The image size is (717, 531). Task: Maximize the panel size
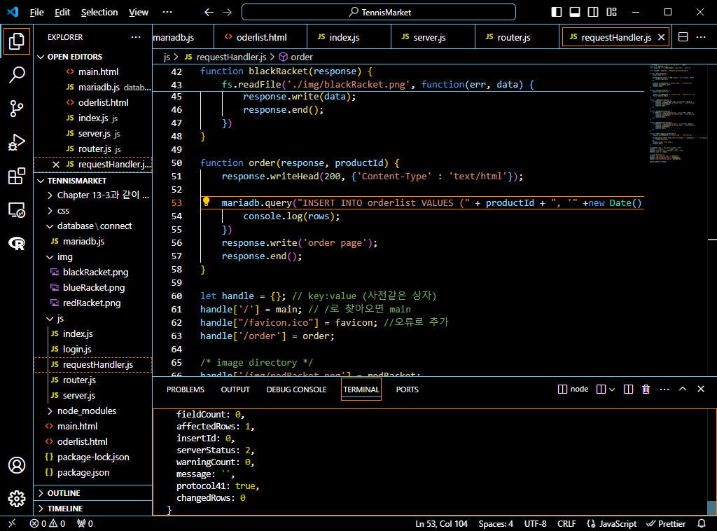coord(683,389)
